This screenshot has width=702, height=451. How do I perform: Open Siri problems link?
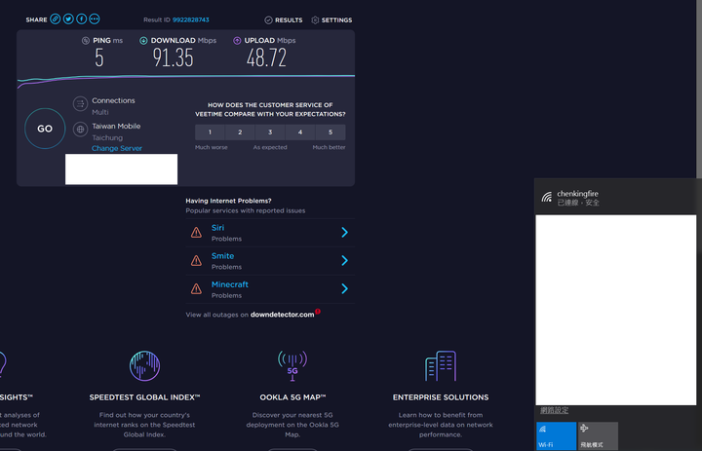[217, 228]
